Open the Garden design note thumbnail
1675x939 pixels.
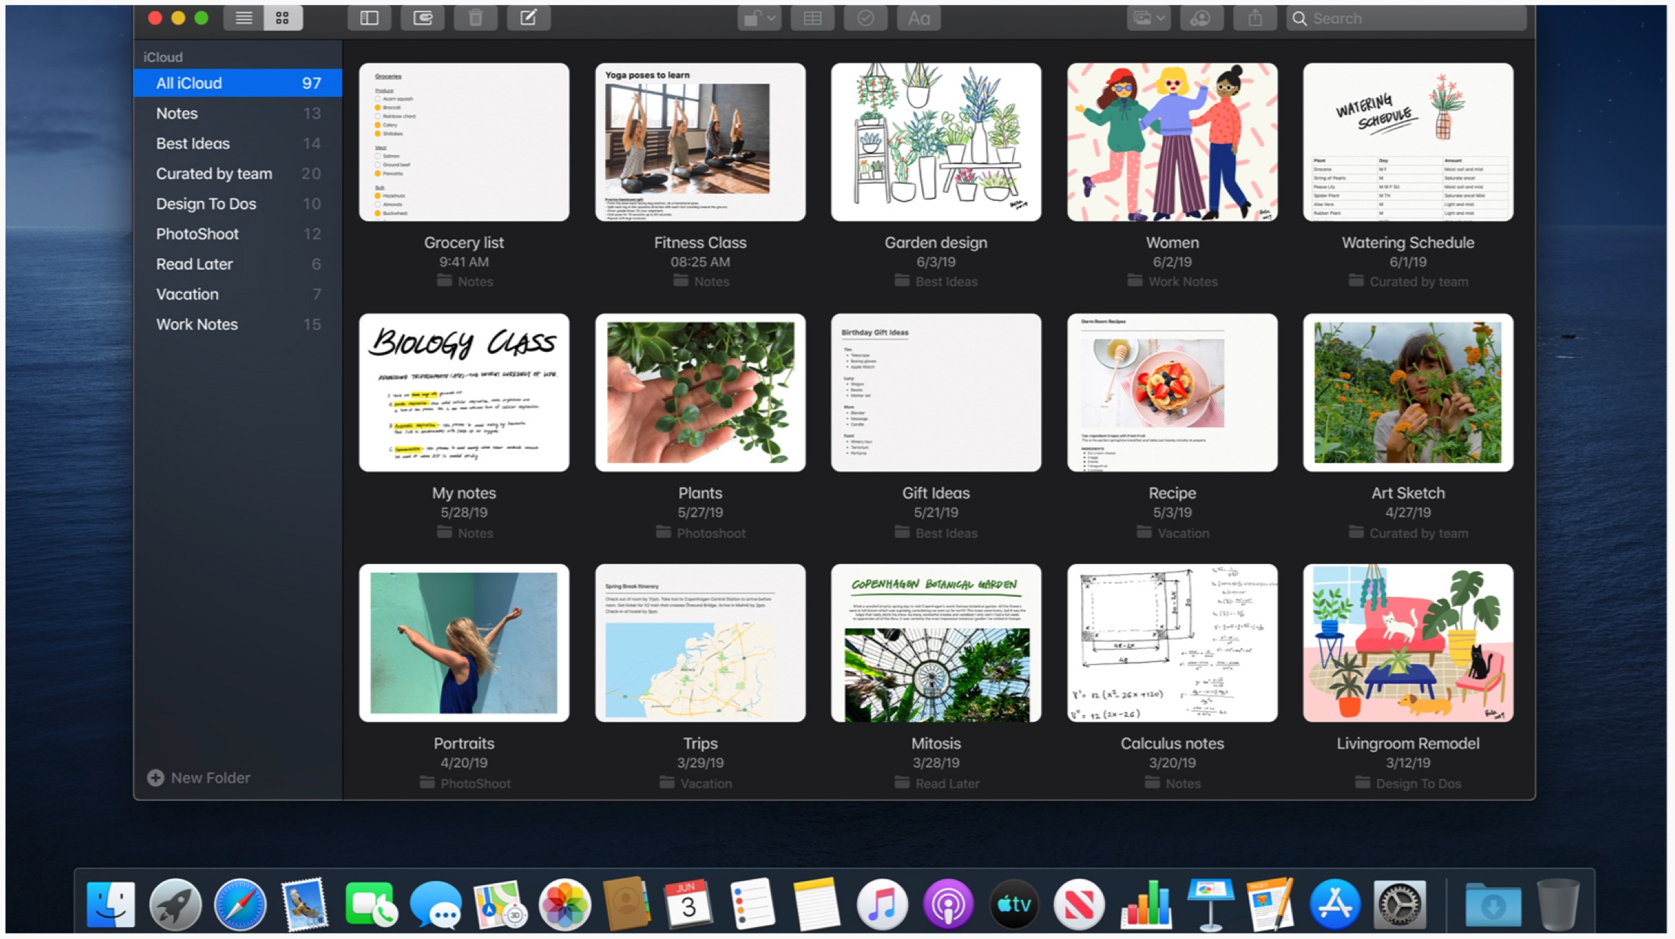click(936, 142)
